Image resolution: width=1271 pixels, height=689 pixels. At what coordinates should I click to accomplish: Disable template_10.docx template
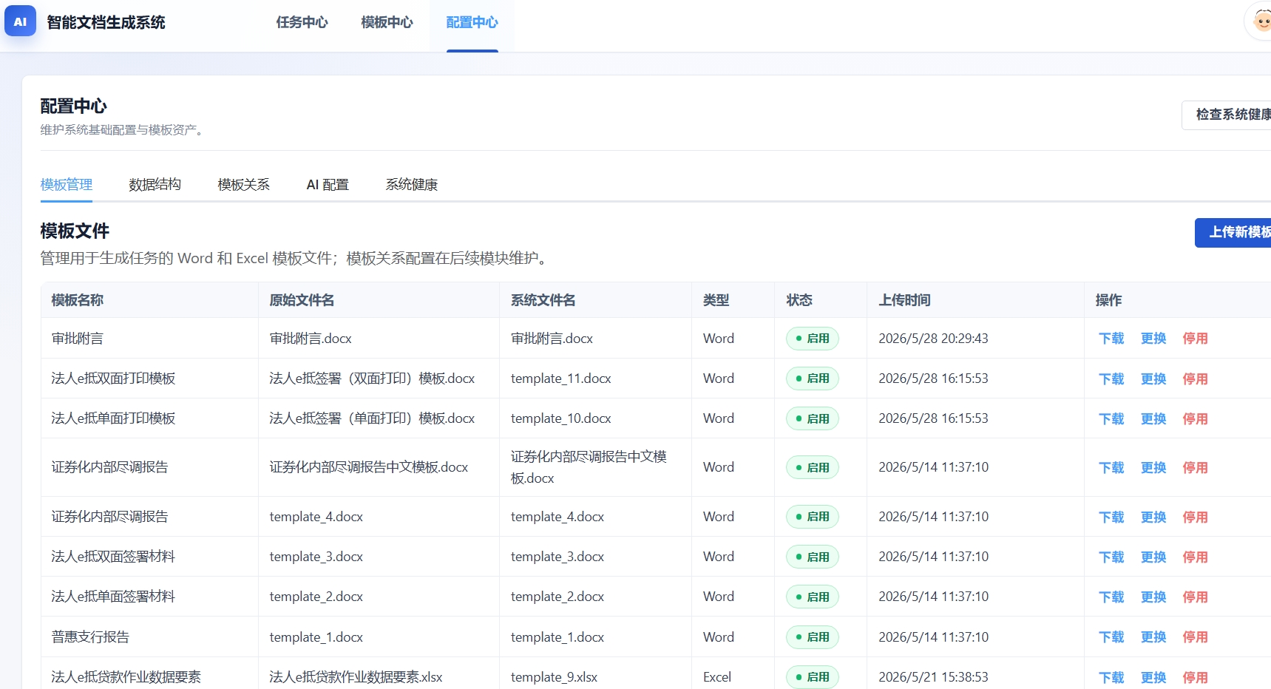point(1195,418)
